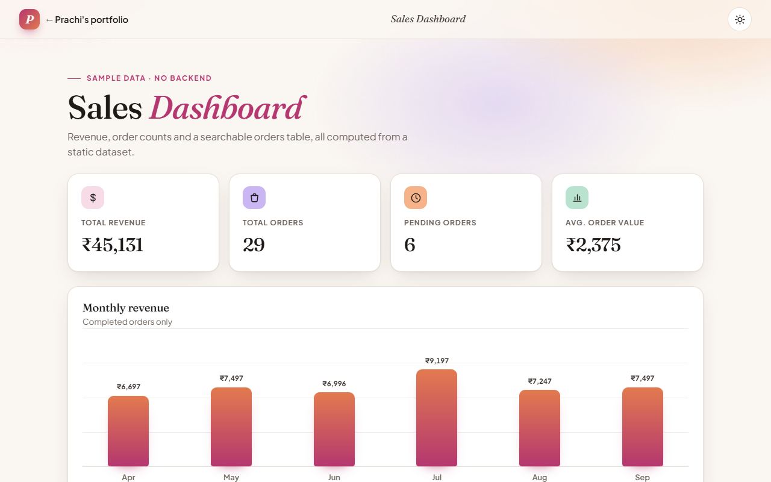The width and height of the screenshot is (771, 482).
Task: Click the May revenue bar
Action: (x=231, y=427)
